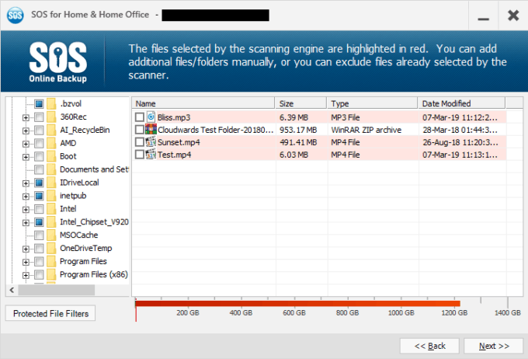
Task: Expand the Boot tree node
Action: point(26,157)
